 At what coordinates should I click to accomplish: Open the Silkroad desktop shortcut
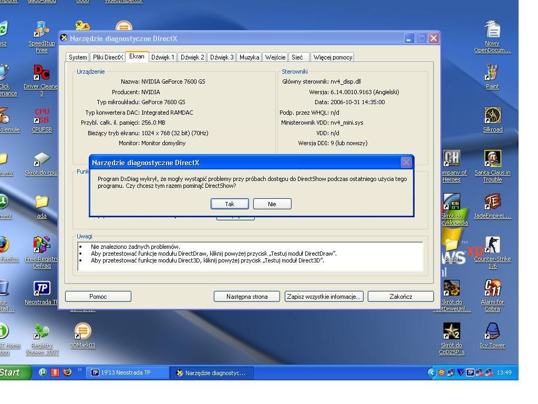point(492,116)
